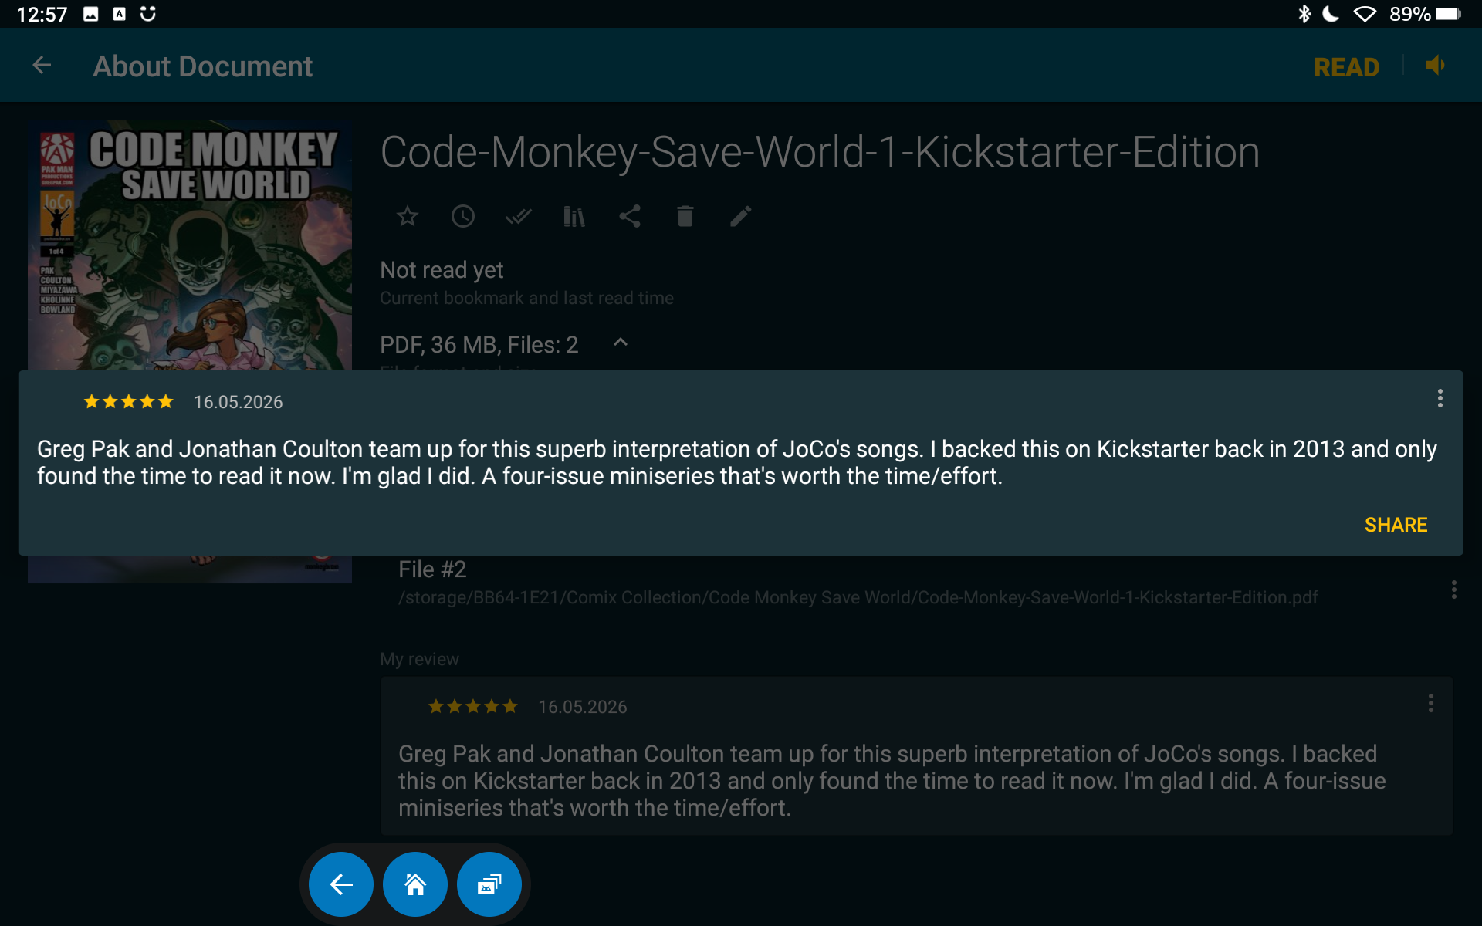Select the File #2 storage path entry
The width and height of the screenshot is (1482, 926).
[858, 597]
